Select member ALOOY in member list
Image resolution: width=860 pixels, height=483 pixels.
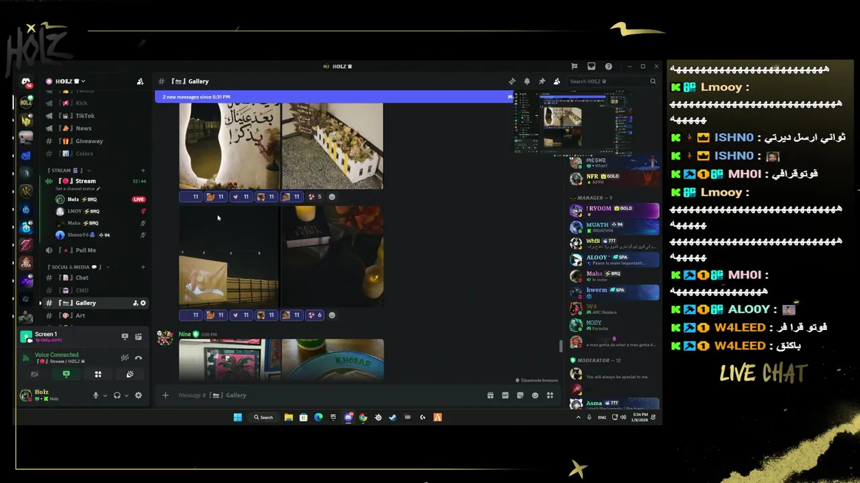[x=613, y=260]
